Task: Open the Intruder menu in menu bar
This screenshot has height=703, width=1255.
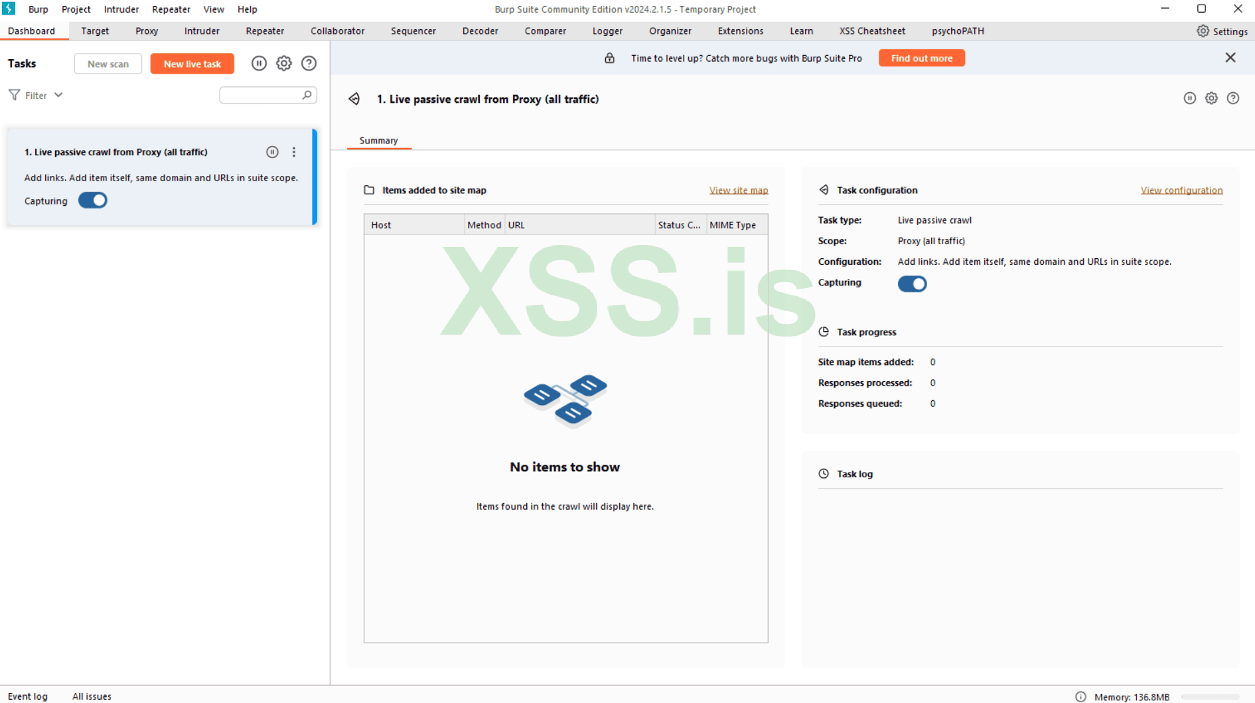Action: click(121, 9)
